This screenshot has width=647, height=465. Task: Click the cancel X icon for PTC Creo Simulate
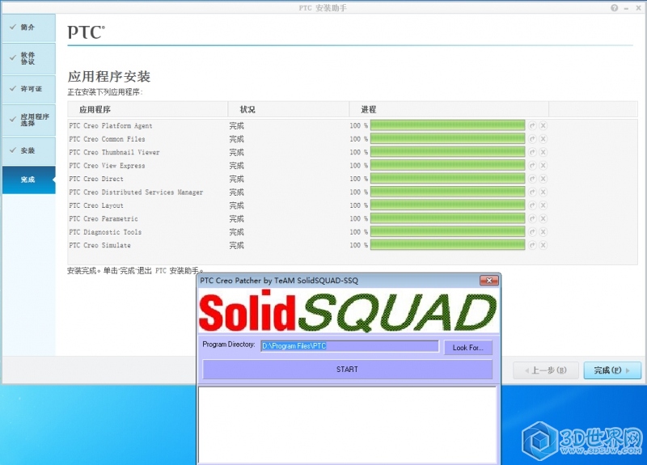tap(543, 245)
